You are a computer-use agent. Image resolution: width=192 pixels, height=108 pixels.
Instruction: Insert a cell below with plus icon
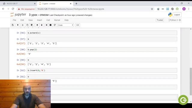pyautogui.click(x=18, y=25)
